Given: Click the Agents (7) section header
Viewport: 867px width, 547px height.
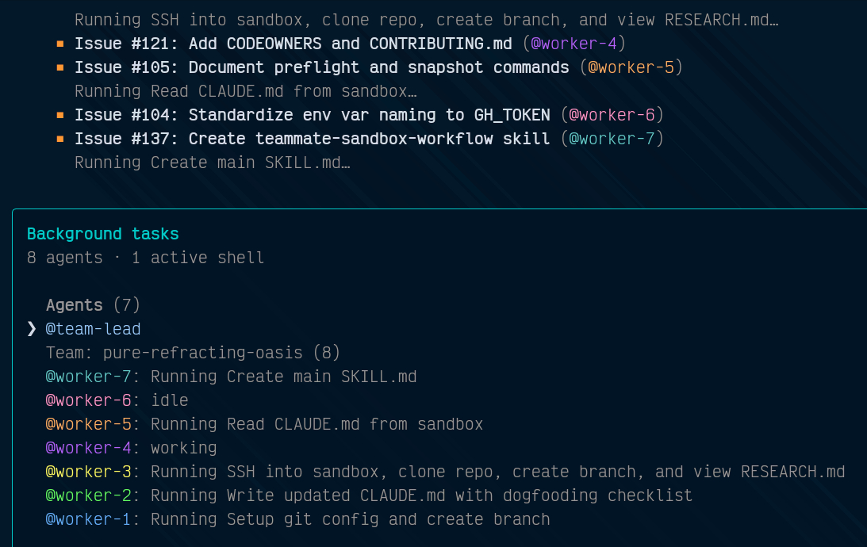Looking at the screenshot, I should click(94, 305).
